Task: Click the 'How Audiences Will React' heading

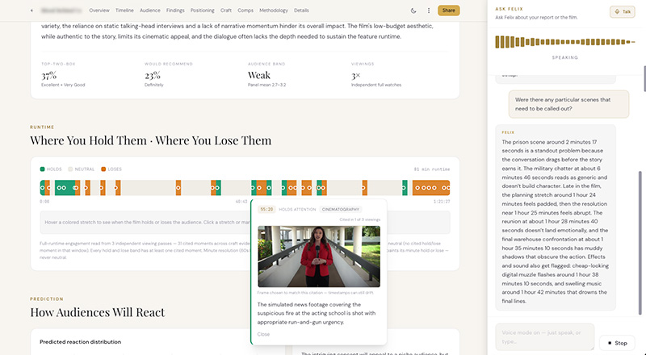Action: [x=97, y=312]
